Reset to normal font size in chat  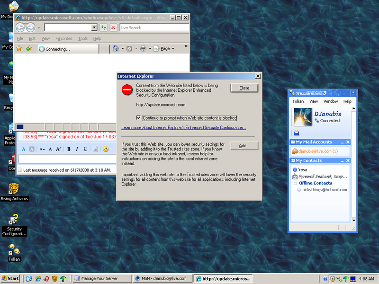(x=50, y=149)
